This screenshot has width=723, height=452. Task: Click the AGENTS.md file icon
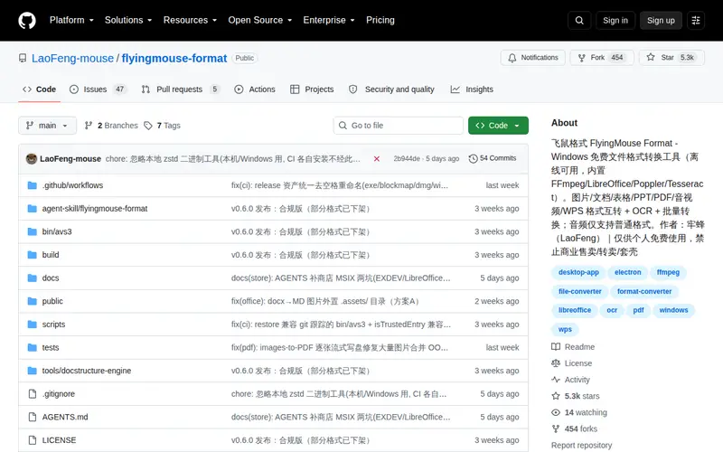point(32,417)
